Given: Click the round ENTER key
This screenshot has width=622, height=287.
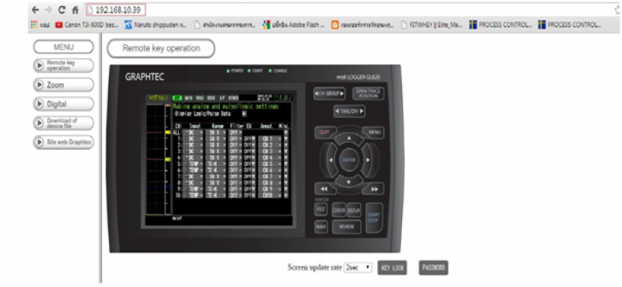Looking at the screenshot, I should click(349, 160).
